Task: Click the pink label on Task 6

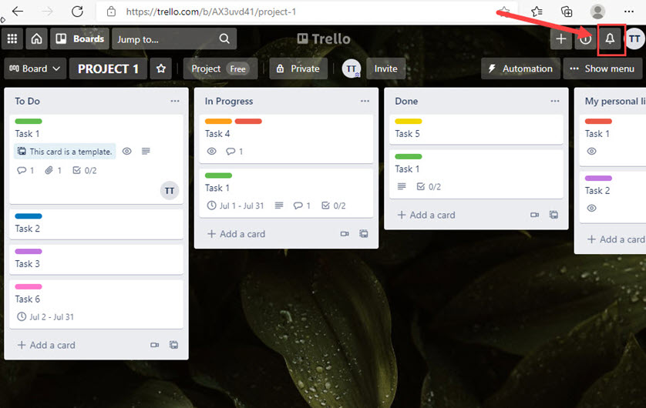Action: [29, 286]
